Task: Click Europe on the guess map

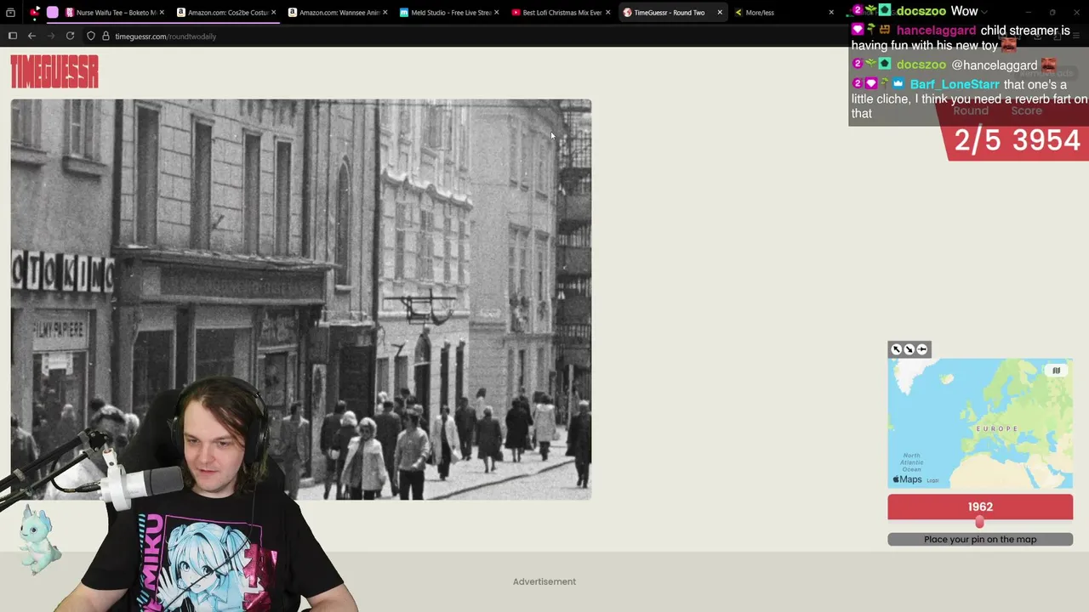Action: coord(996,428)
